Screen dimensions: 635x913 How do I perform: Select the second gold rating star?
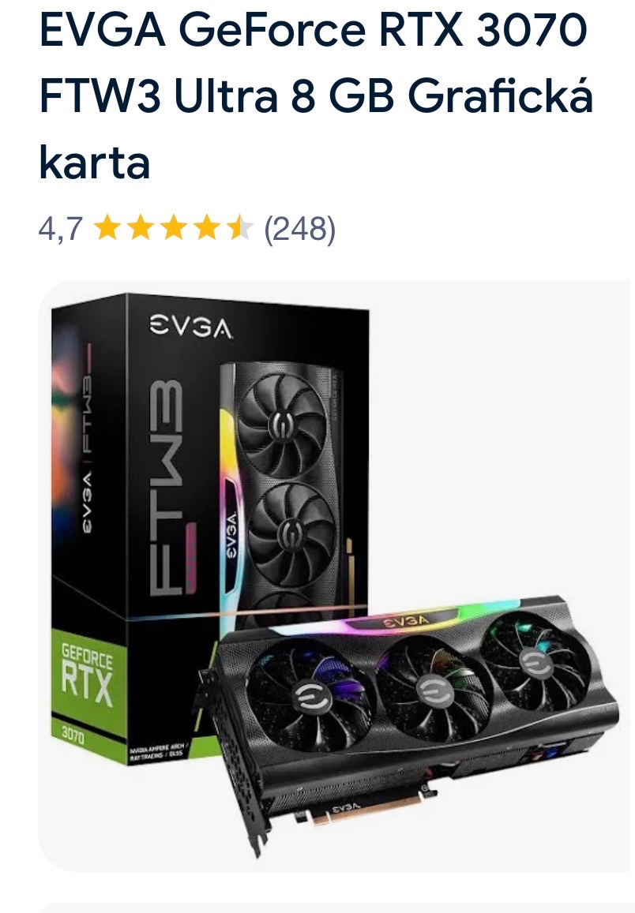click(140, 227)
